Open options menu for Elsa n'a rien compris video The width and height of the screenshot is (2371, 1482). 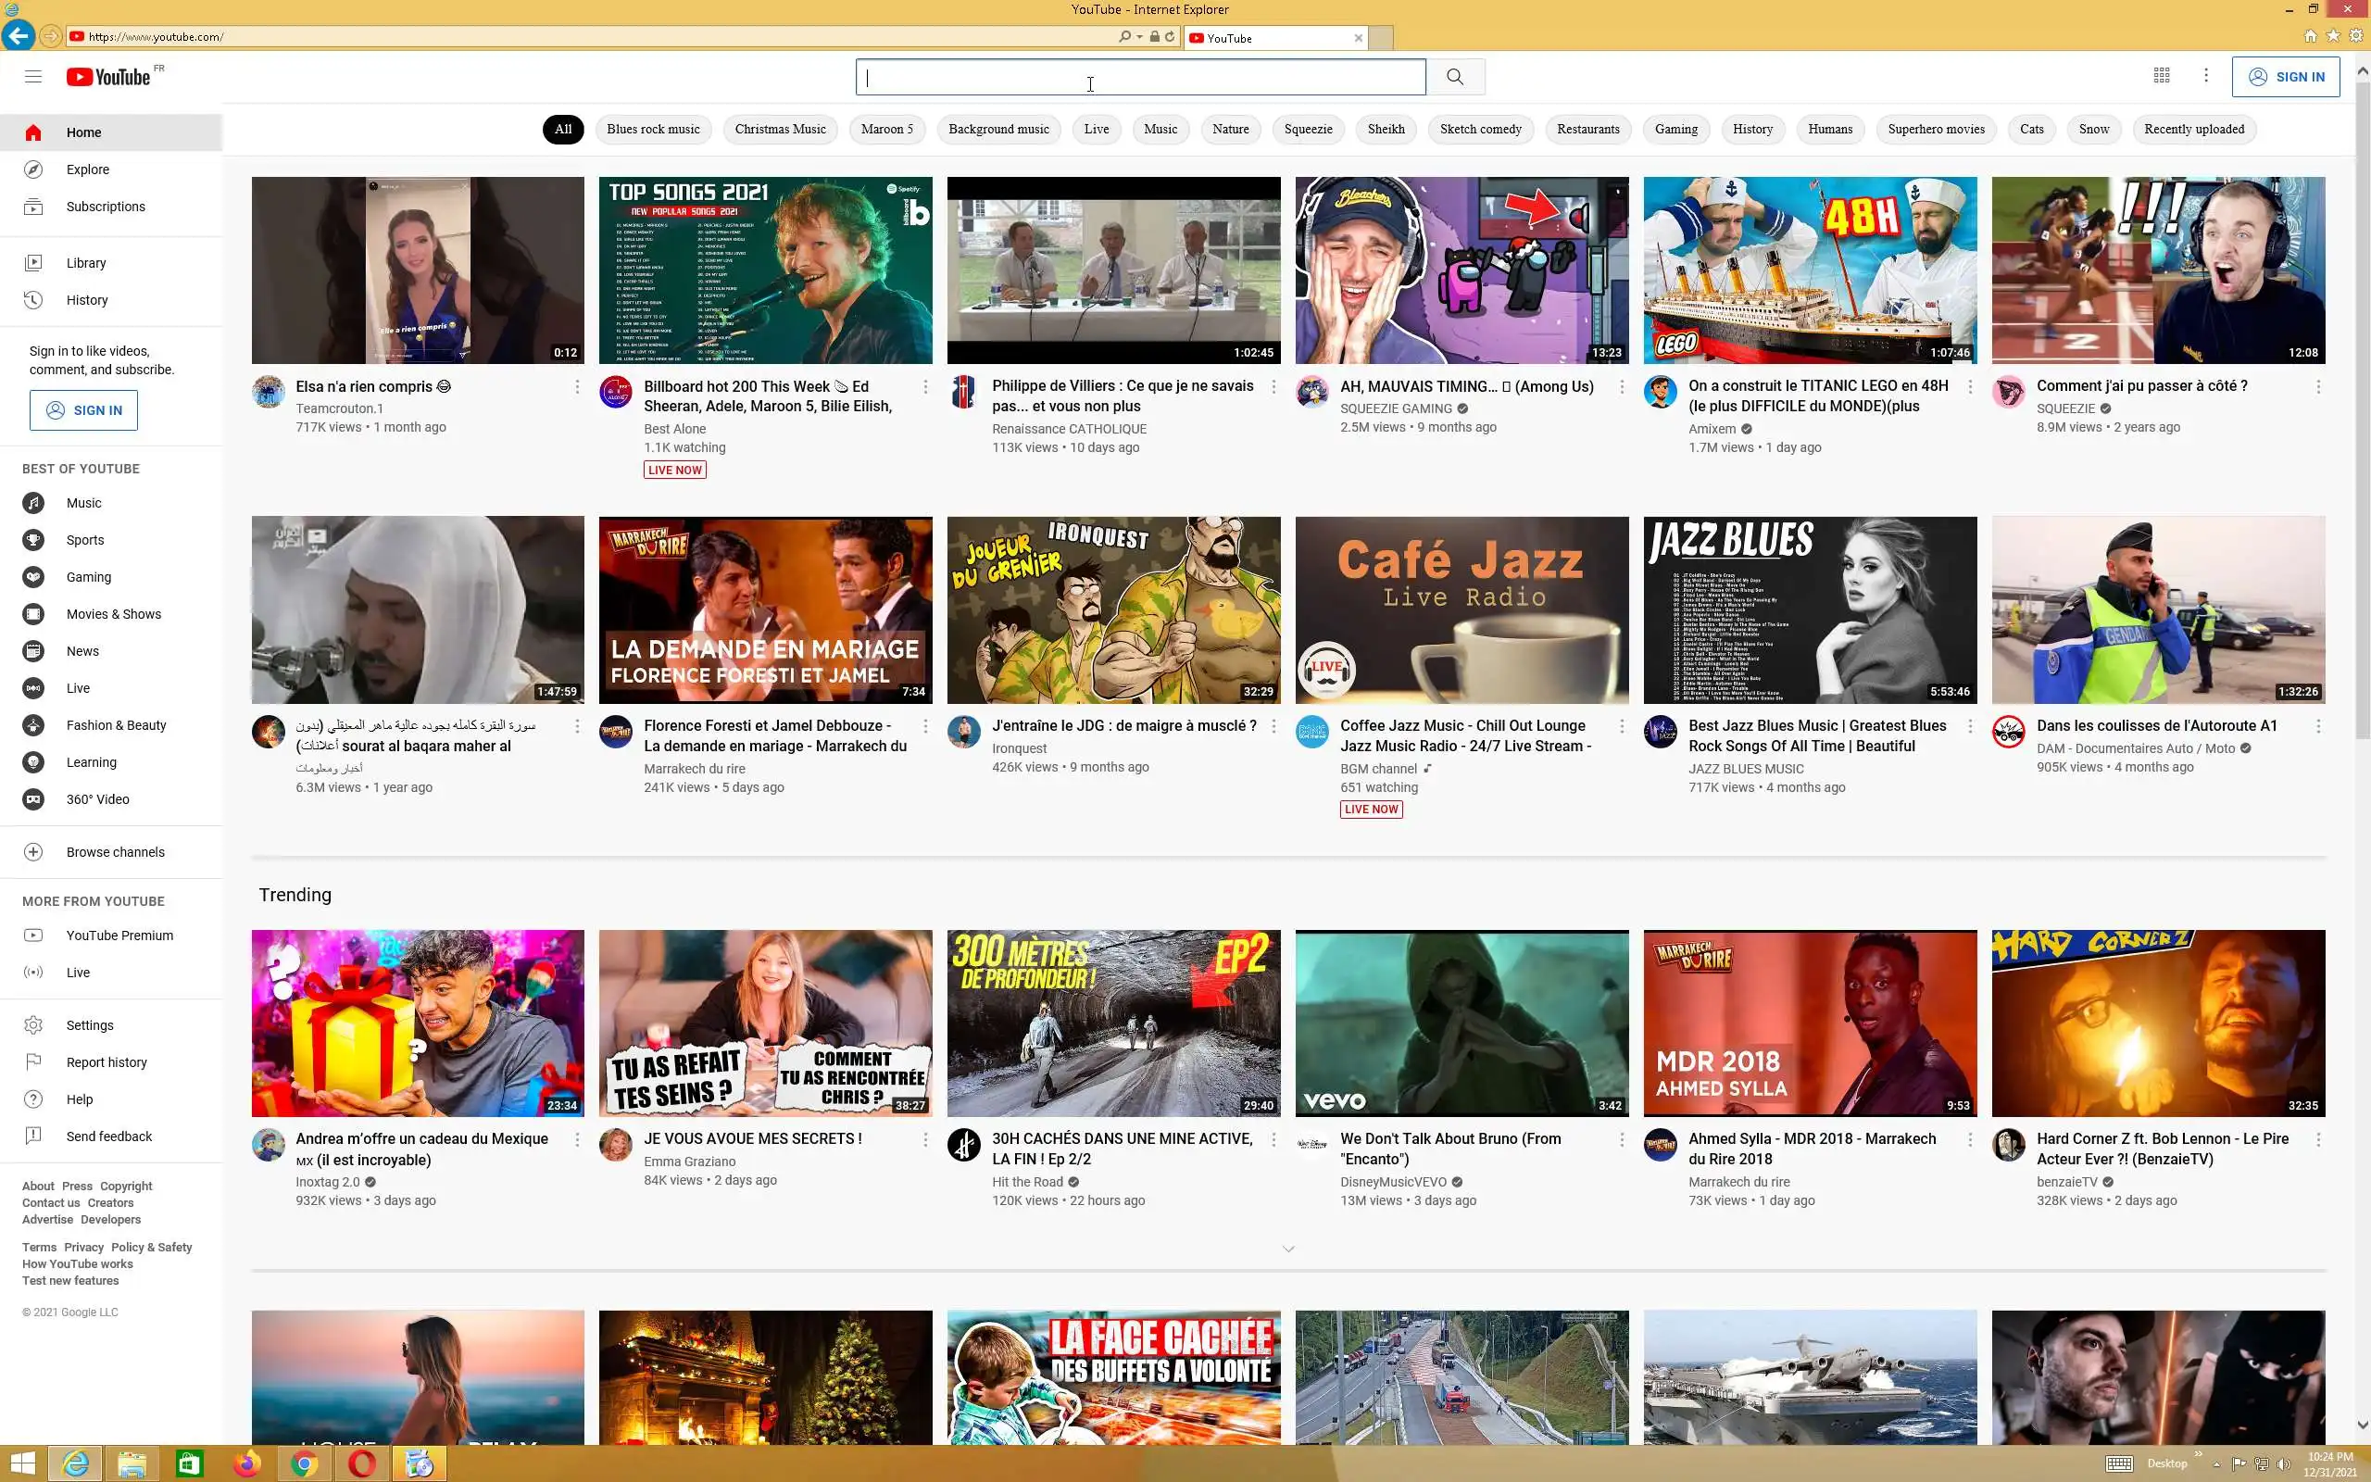(577, 387)
